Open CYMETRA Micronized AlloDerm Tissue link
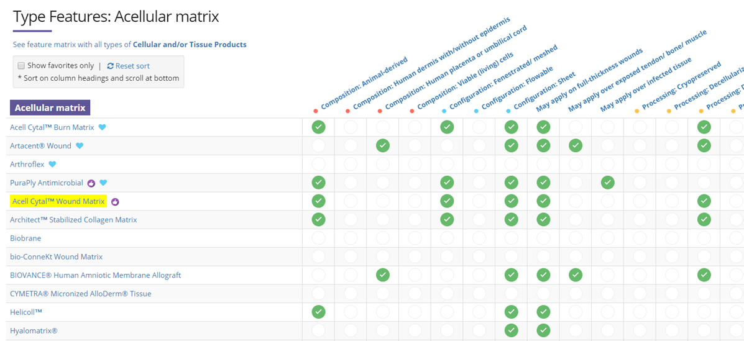 coord(81,294)
